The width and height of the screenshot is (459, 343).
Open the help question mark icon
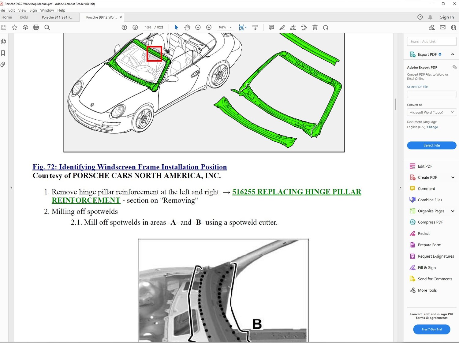pyautogui.click(x=420, y=17)
